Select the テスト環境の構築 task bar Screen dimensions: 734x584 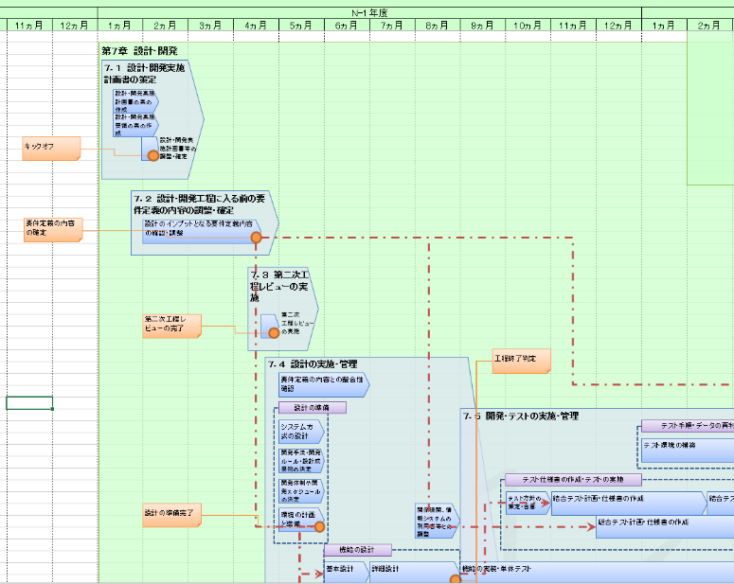coord(688,451)
